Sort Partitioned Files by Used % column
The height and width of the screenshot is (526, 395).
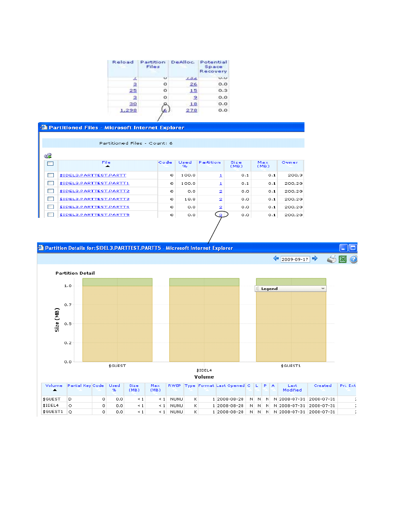coord(185,164)
